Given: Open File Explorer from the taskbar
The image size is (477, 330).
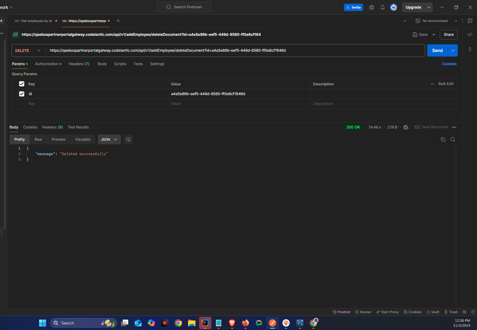Looking at the screenshot, I should [x=192, y=323].
